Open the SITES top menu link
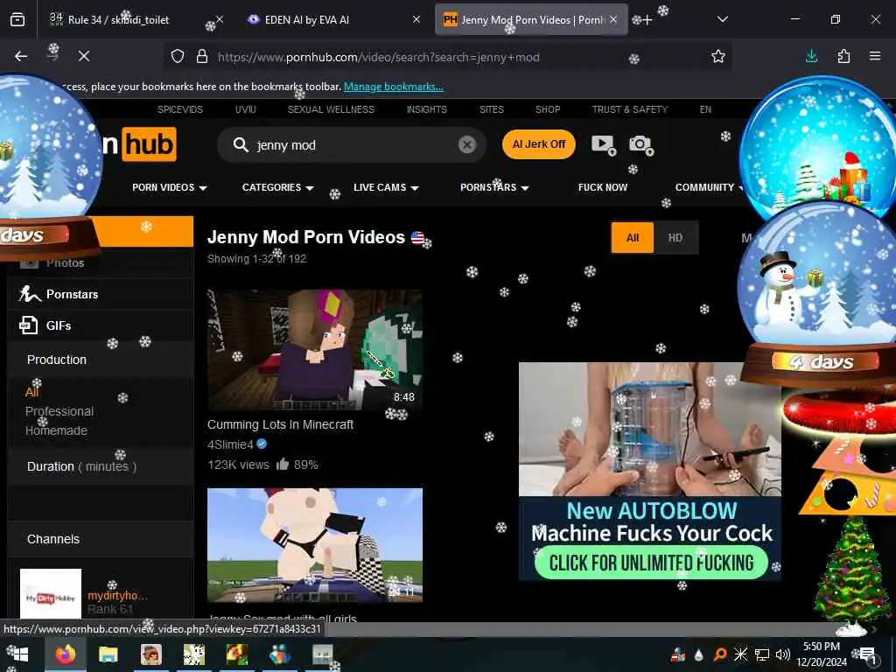 point(492,109)
